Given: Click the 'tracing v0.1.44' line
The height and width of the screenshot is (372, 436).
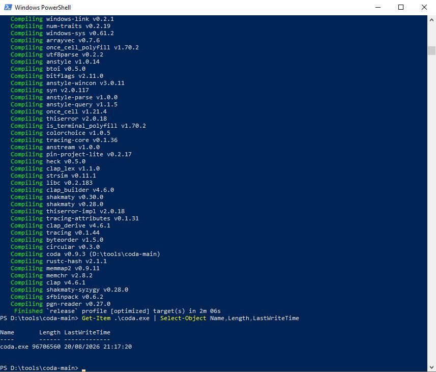Looking at the screenshot, I should point(55,233).
